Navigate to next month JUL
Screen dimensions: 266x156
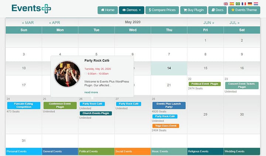coord(234,23)
